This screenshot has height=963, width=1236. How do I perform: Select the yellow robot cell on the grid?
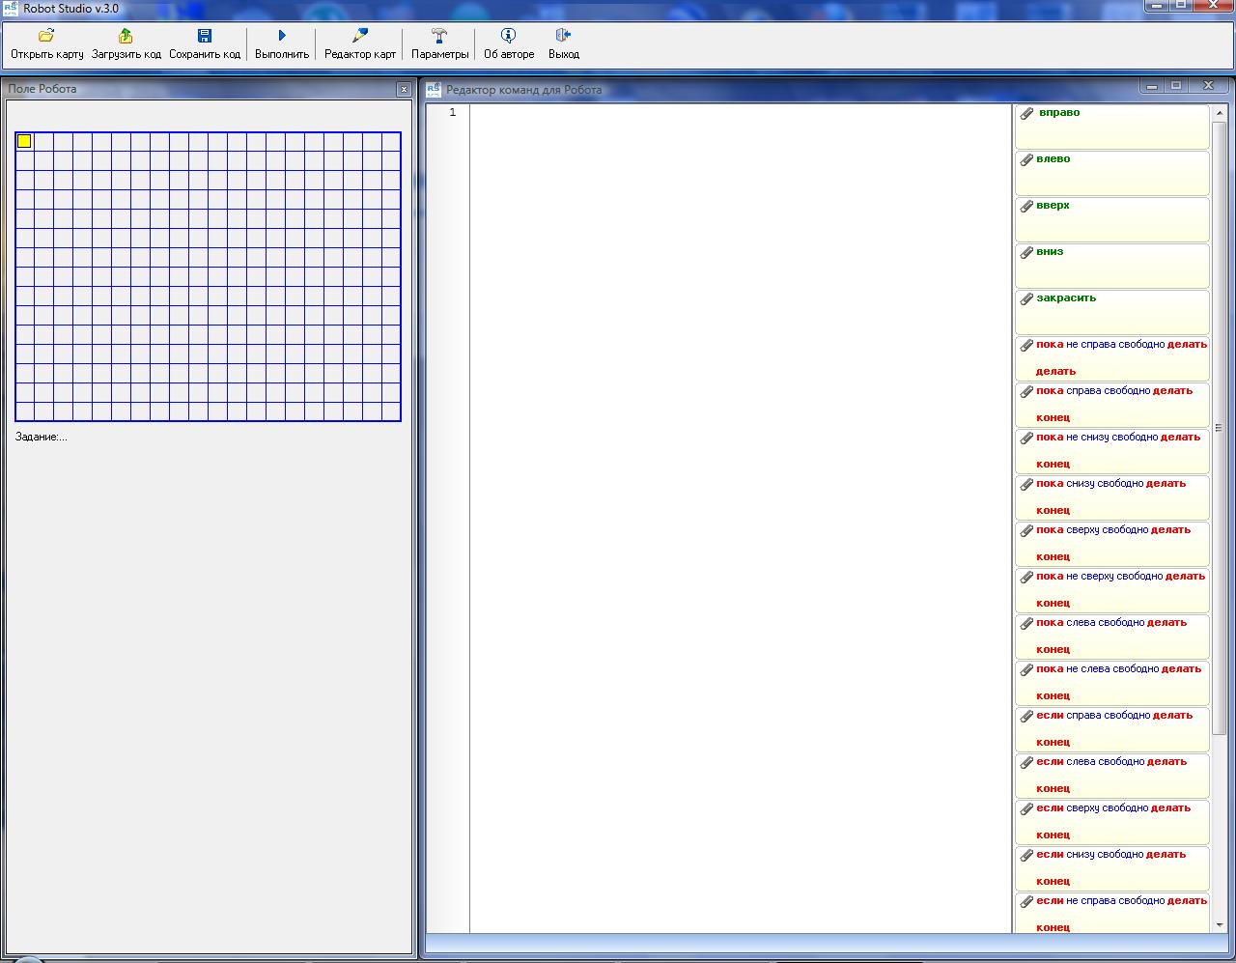click(24, 141)
